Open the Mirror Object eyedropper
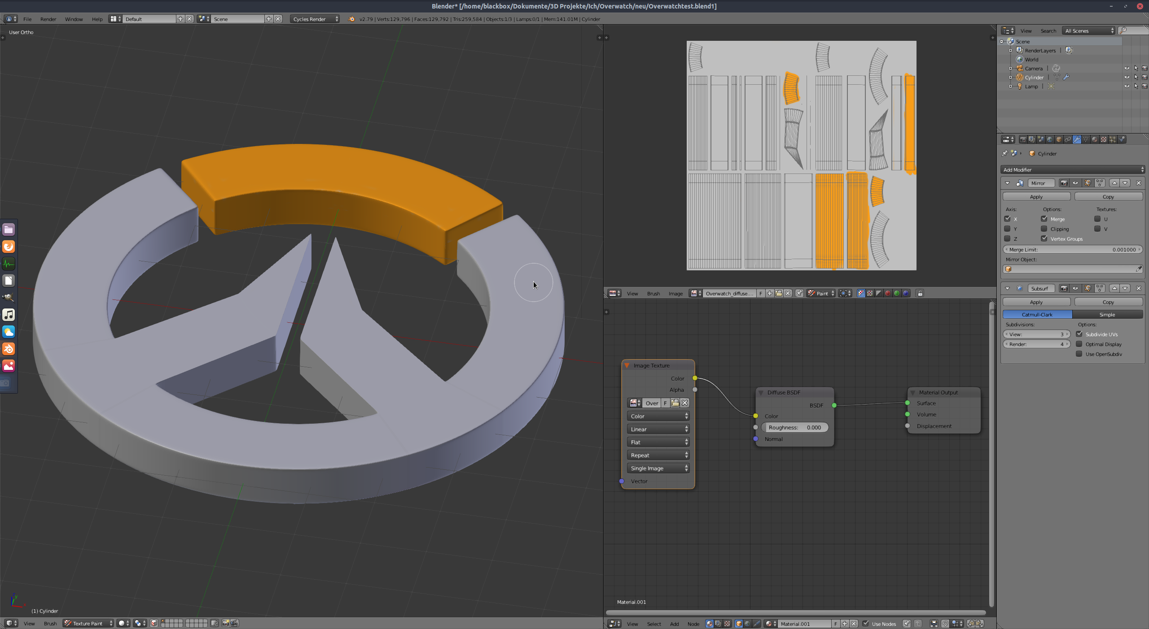The width and height of the screenshot is (1149, 629). point(1139,269)
